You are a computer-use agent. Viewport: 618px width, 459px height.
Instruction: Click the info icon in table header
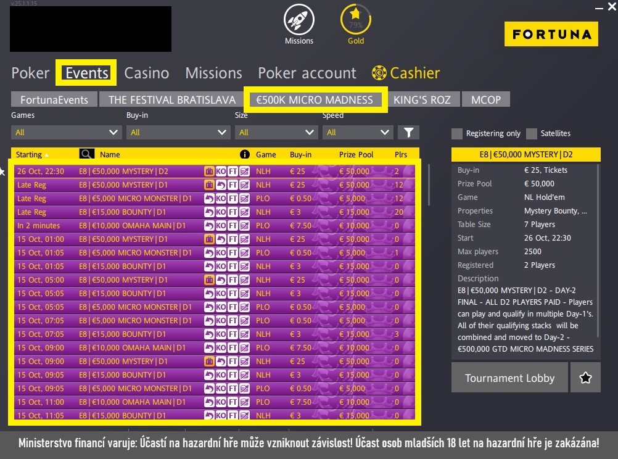coord(244,154)
